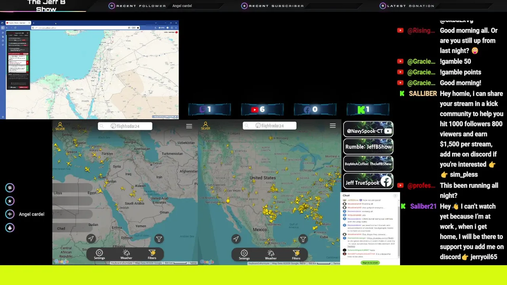The image size is (507, 285).
Task: Click the BuyMeACoffee: TheJeffBShow banner
Action: [368, 164]
